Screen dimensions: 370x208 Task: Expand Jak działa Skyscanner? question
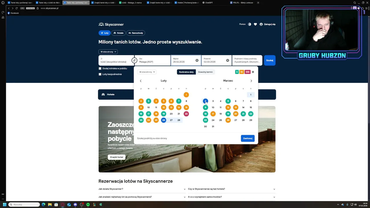142,189
